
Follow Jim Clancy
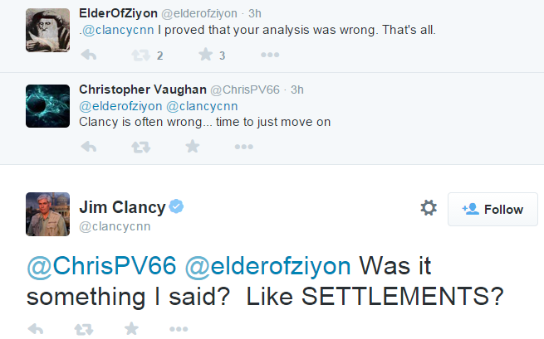tap(493, 209)
